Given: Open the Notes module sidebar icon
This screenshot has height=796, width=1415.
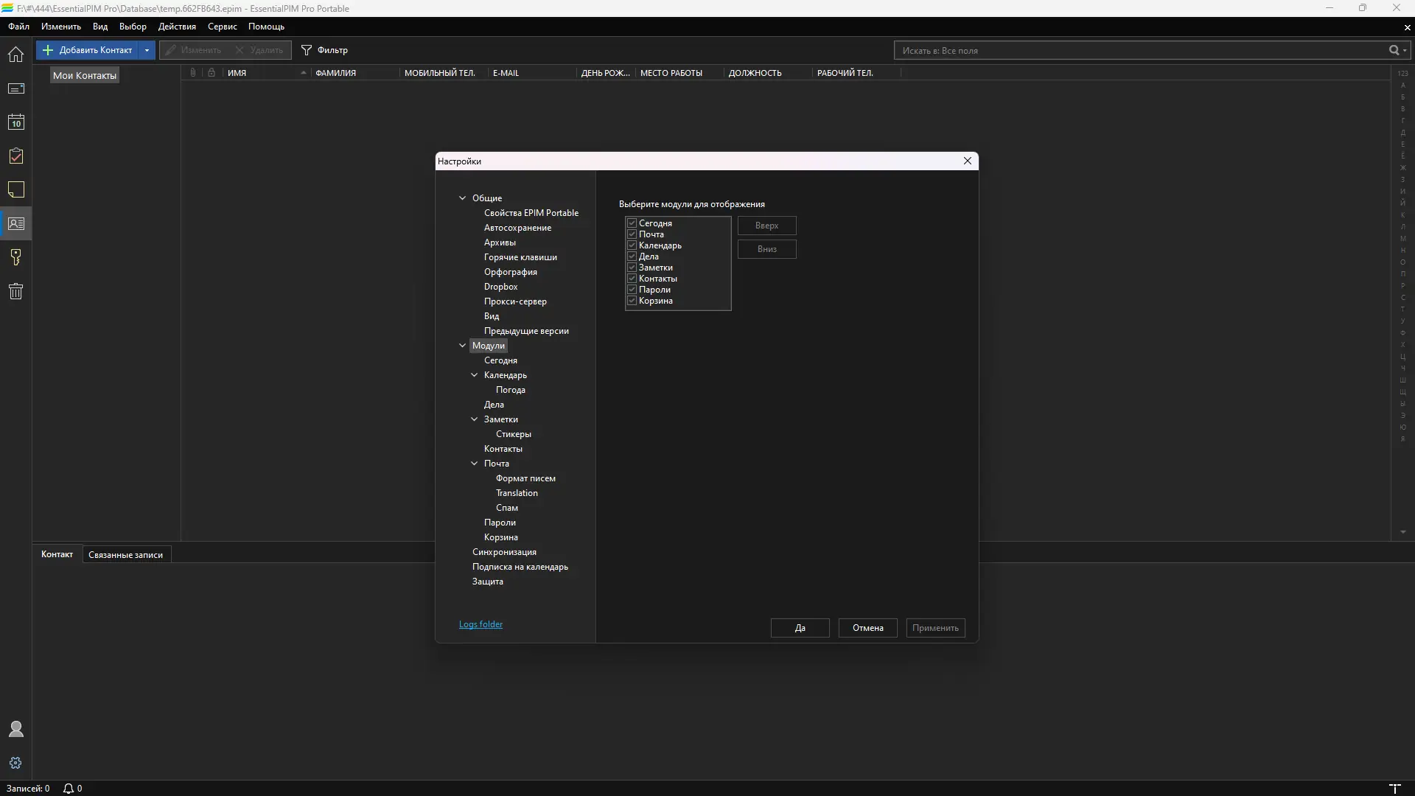Looking at the screenshot, I should pos(15,190).
